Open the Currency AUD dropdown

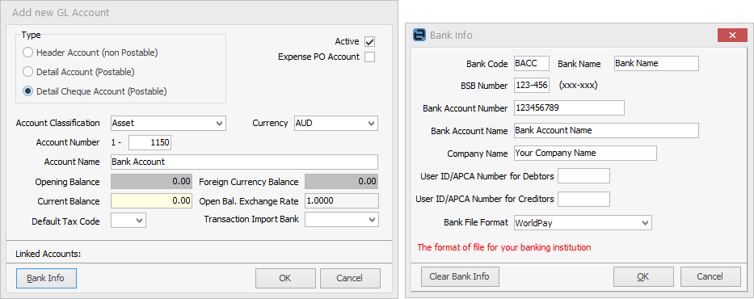pos(336,123)
